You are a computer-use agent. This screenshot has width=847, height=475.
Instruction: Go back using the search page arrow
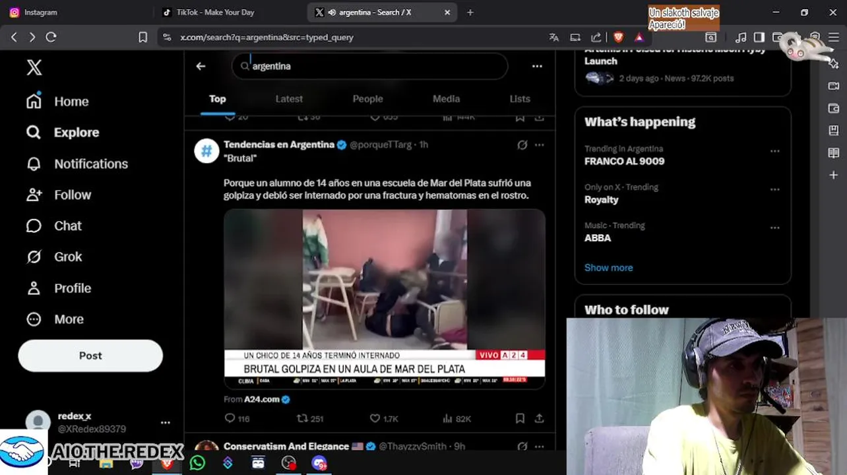(201, 66)
